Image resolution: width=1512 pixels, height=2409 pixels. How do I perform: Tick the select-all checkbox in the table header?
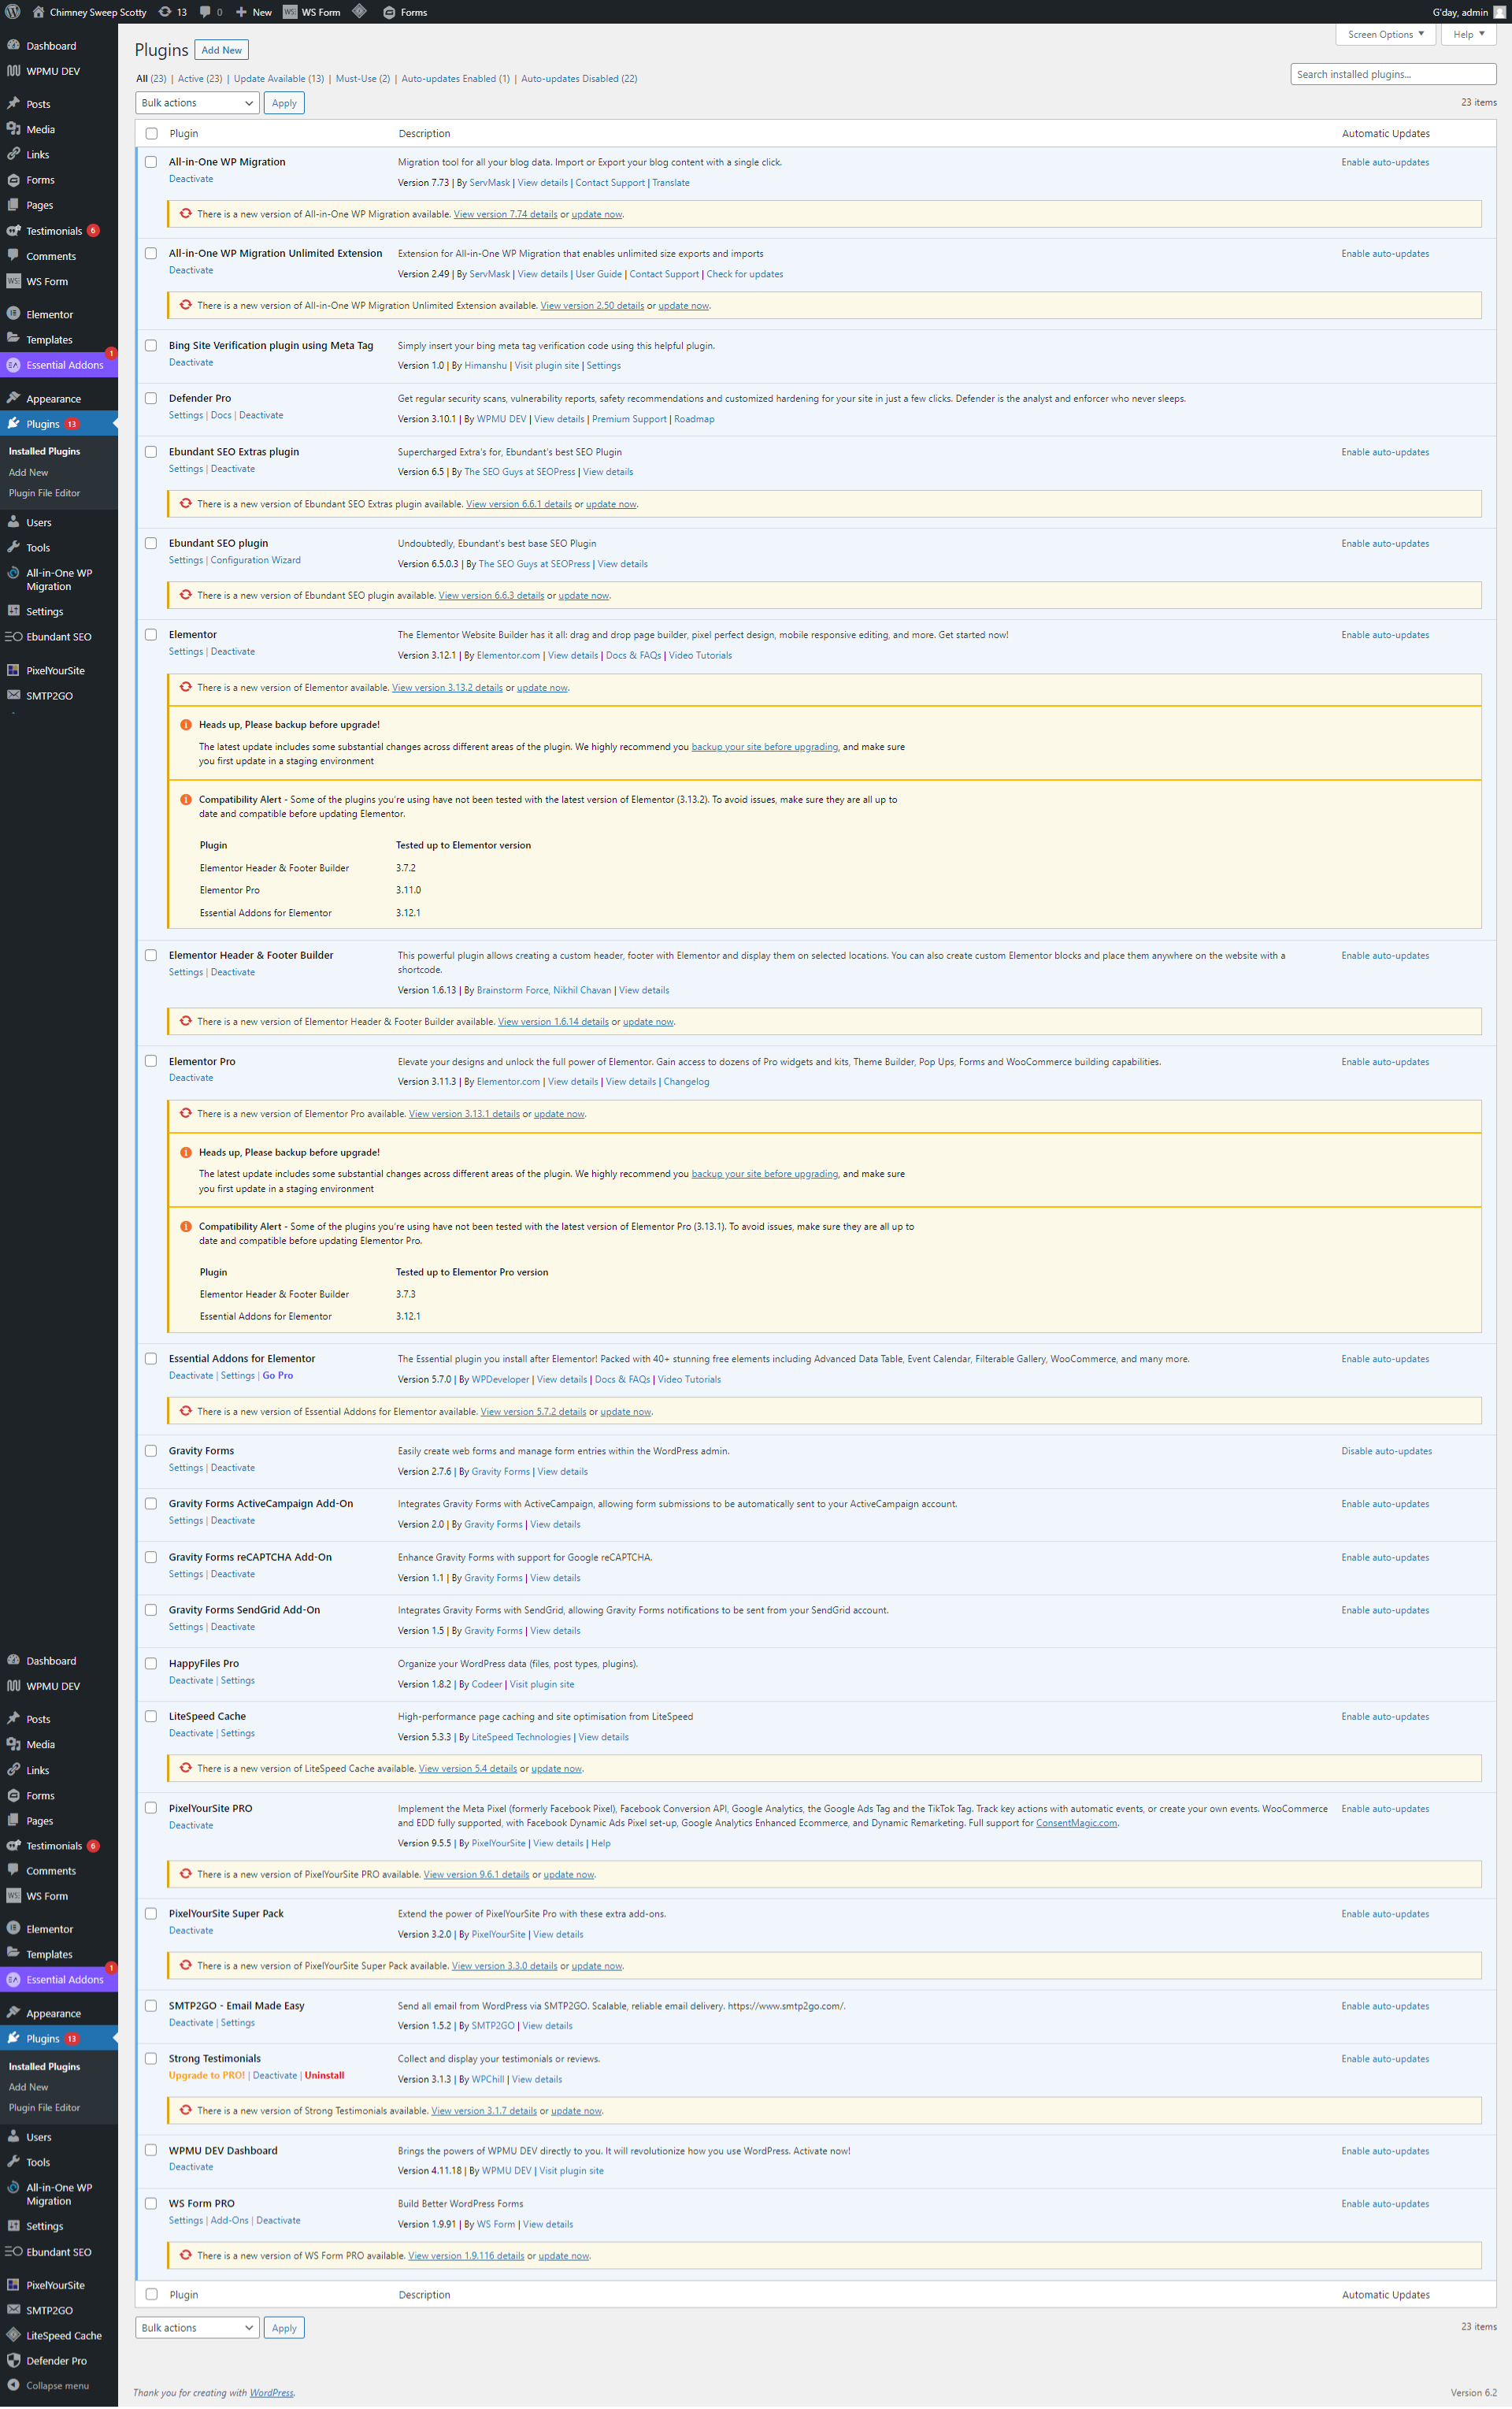(x=151, y=134)
